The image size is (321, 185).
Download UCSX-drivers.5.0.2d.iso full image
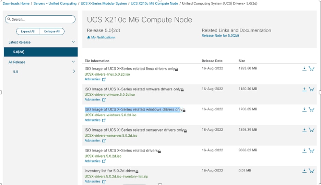click(304, 150)
